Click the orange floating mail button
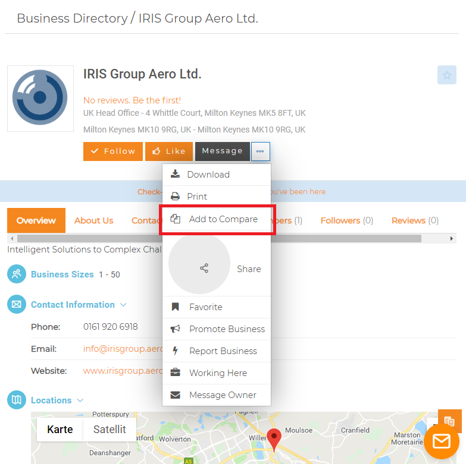This screenshot has width=466, height=464. [x=442, y=441]
